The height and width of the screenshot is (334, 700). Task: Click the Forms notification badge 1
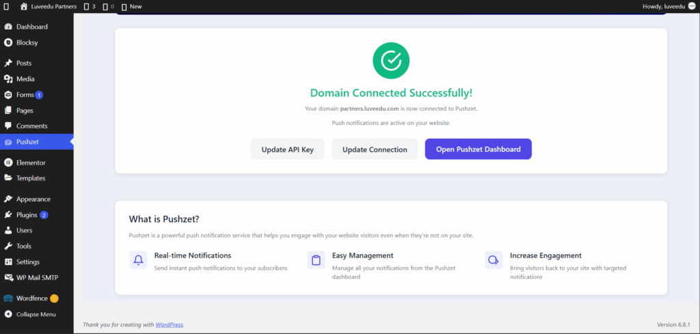39,95
